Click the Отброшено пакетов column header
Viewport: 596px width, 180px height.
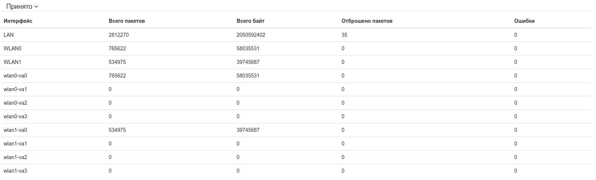(x=367, y=21)
